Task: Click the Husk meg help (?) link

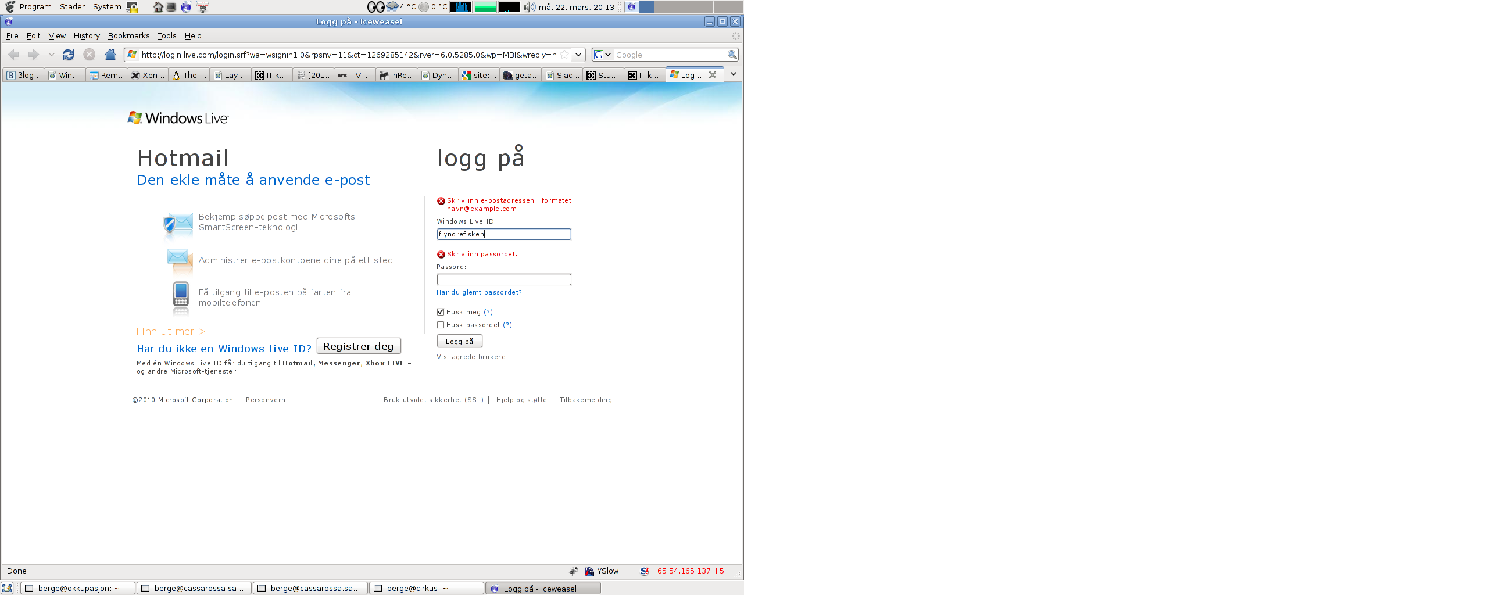Action: coord(488,312)
